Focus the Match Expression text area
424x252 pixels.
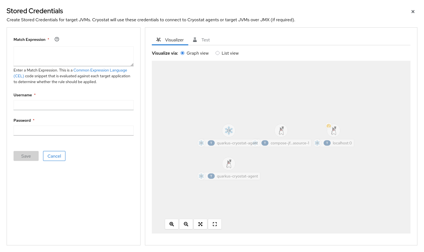point(73,56)
